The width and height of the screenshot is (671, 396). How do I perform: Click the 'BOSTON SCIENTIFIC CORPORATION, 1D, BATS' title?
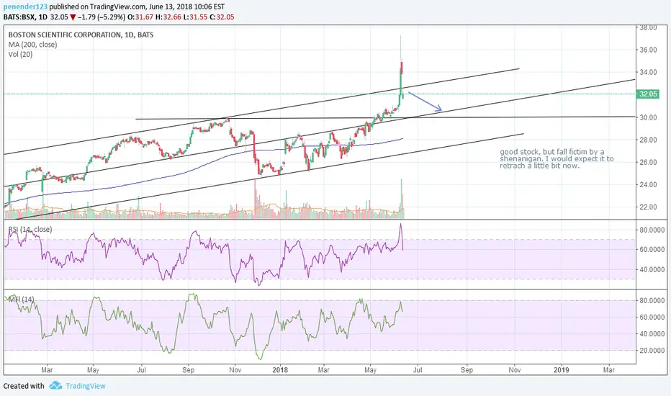click(81, 35)
